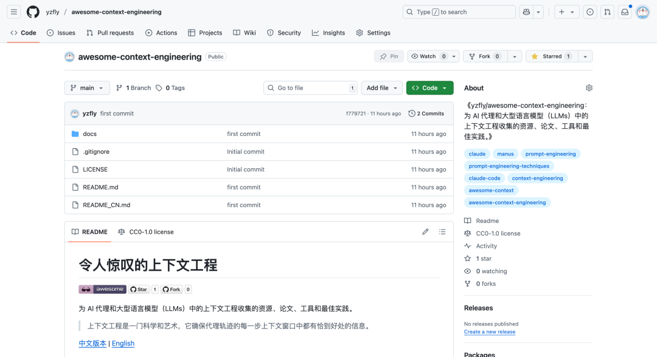
Task: Jump to Readme in About sidebar
Action: pyautogui.click(x=481, y=221)
